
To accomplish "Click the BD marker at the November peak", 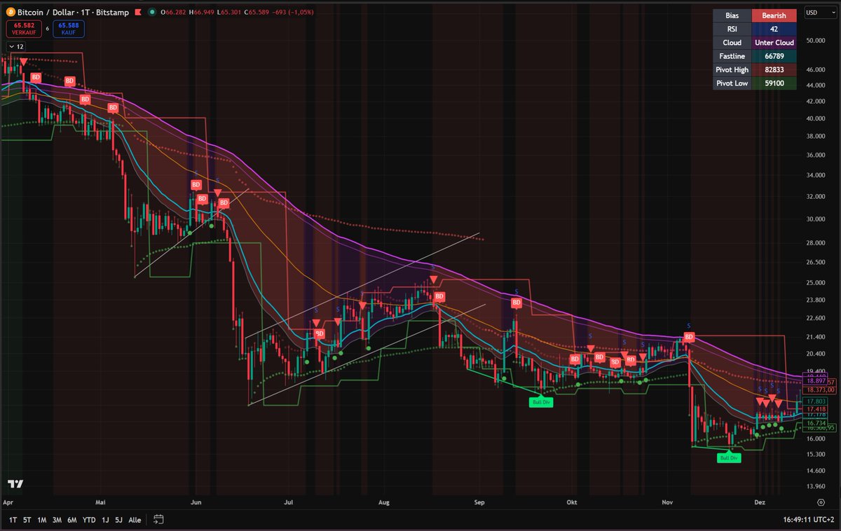I will [x=689, y=337].
